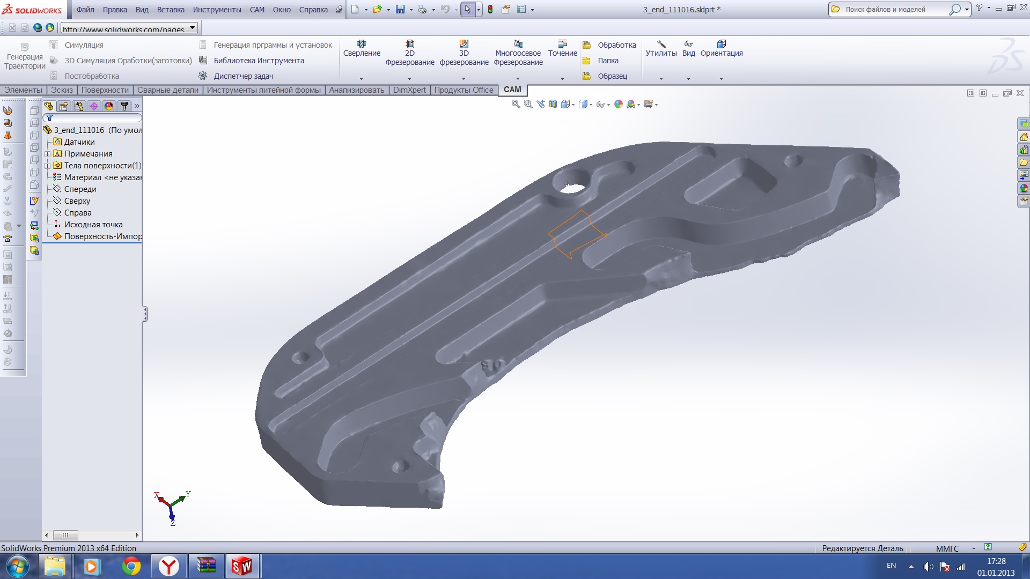Switch to the Поверхности tab
1030x579 pixels.
click(105, 90)
